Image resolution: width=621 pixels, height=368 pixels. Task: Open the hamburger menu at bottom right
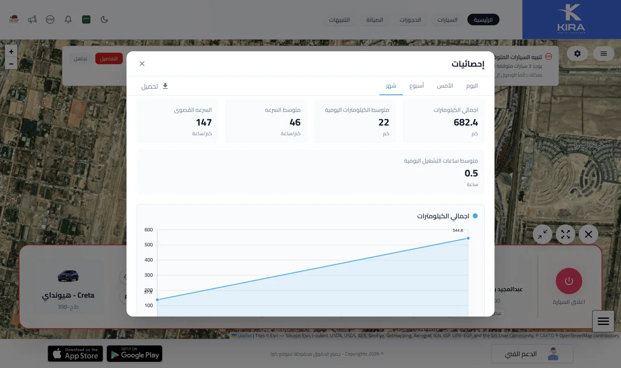pos(603,322)
